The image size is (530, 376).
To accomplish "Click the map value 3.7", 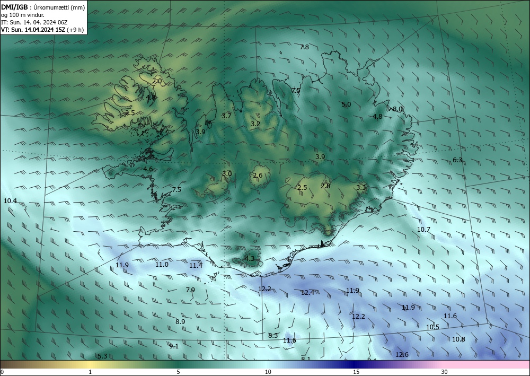I will 226,116.
